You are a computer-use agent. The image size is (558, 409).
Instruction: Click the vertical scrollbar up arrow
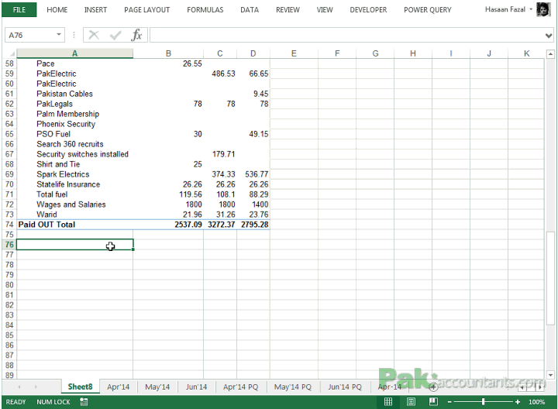click(x=550, y=54)
